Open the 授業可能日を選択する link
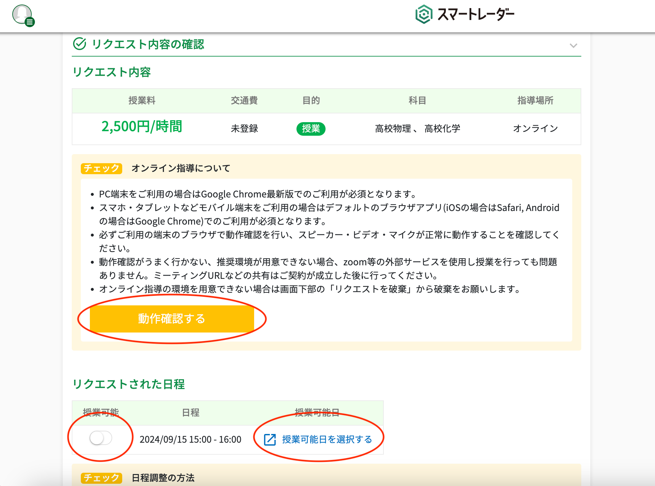 tap(327, 439)
